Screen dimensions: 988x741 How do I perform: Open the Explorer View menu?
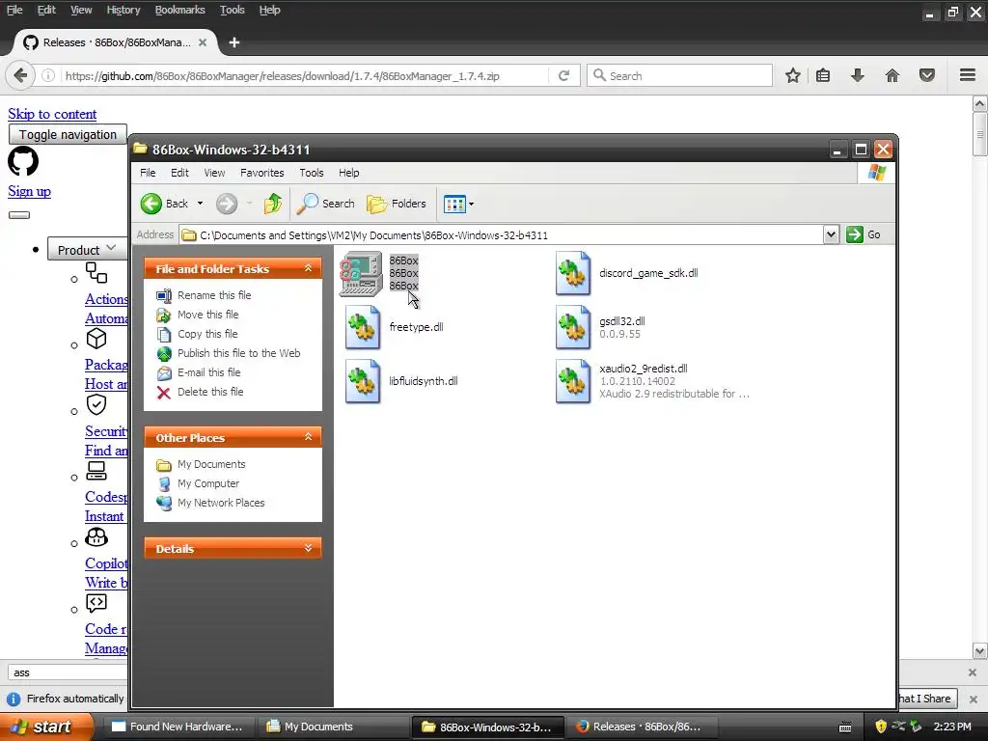point(214,173)
